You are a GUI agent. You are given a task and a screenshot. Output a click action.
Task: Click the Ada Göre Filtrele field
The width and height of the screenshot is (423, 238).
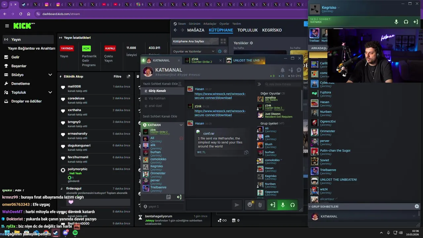[283, 84]
